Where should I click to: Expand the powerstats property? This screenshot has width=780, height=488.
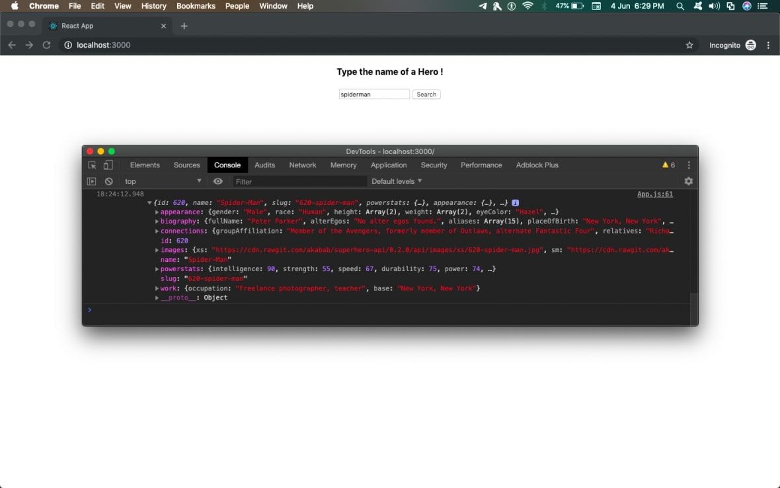(x=157, y=269)
